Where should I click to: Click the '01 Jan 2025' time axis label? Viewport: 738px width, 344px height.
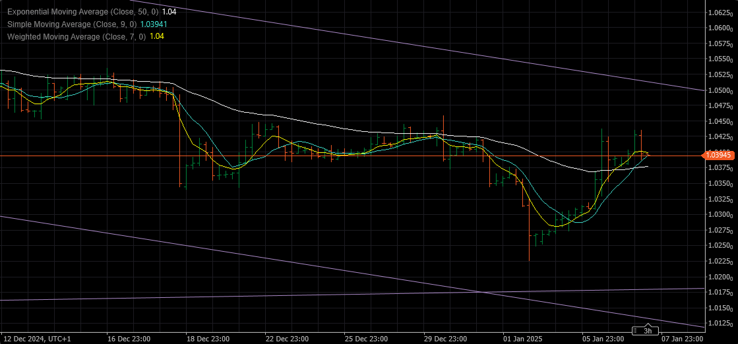coord(524,339)
